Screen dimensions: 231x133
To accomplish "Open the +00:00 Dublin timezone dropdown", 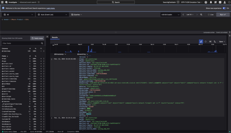I will coord(170,14).
